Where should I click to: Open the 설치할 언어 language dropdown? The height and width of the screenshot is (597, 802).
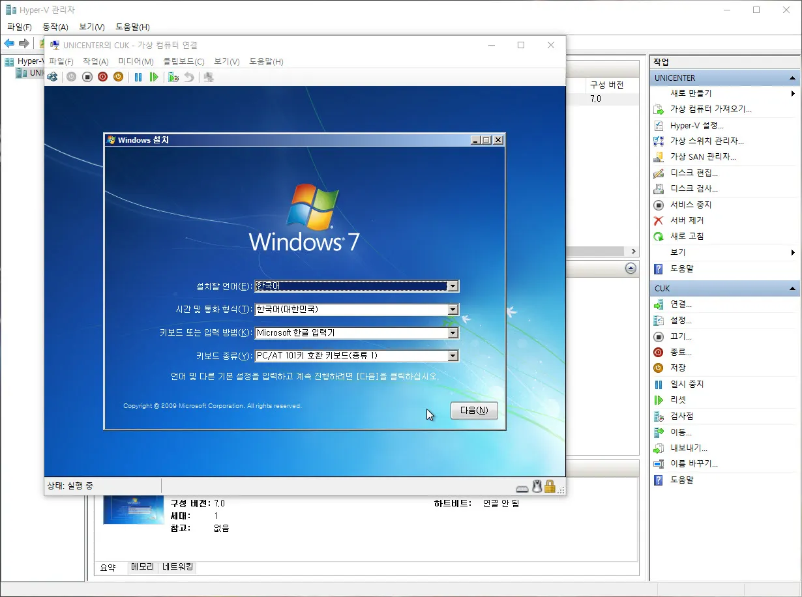453,285
